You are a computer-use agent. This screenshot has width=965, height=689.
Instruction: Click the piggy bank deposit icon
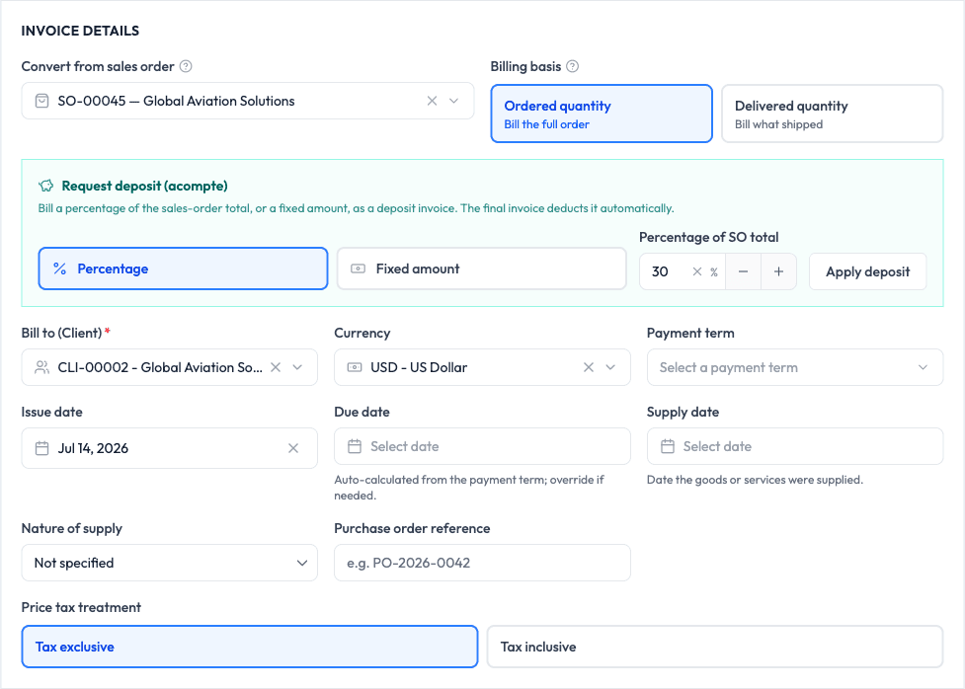46,186
